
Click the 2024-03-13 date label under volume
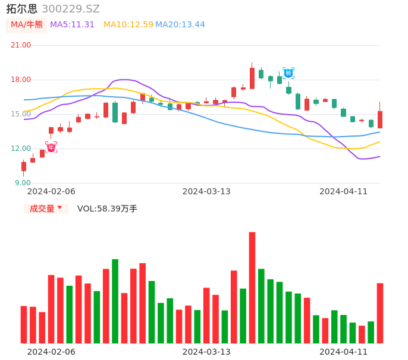click(206, 352)
